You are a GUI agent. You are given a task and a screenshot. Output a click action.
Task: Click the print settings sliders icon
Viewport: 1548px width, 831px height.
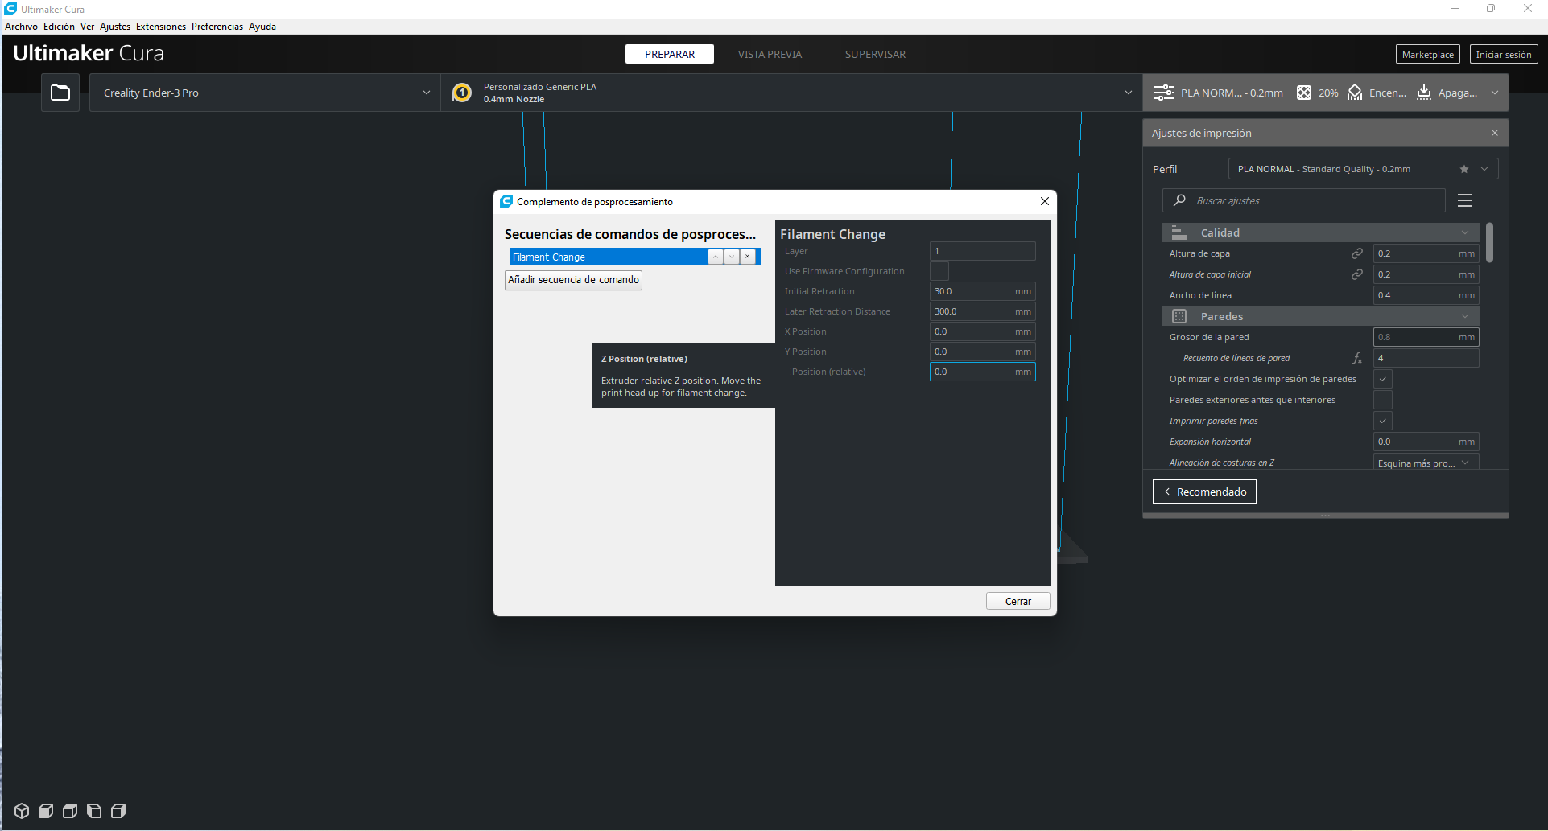(1163, 93)
